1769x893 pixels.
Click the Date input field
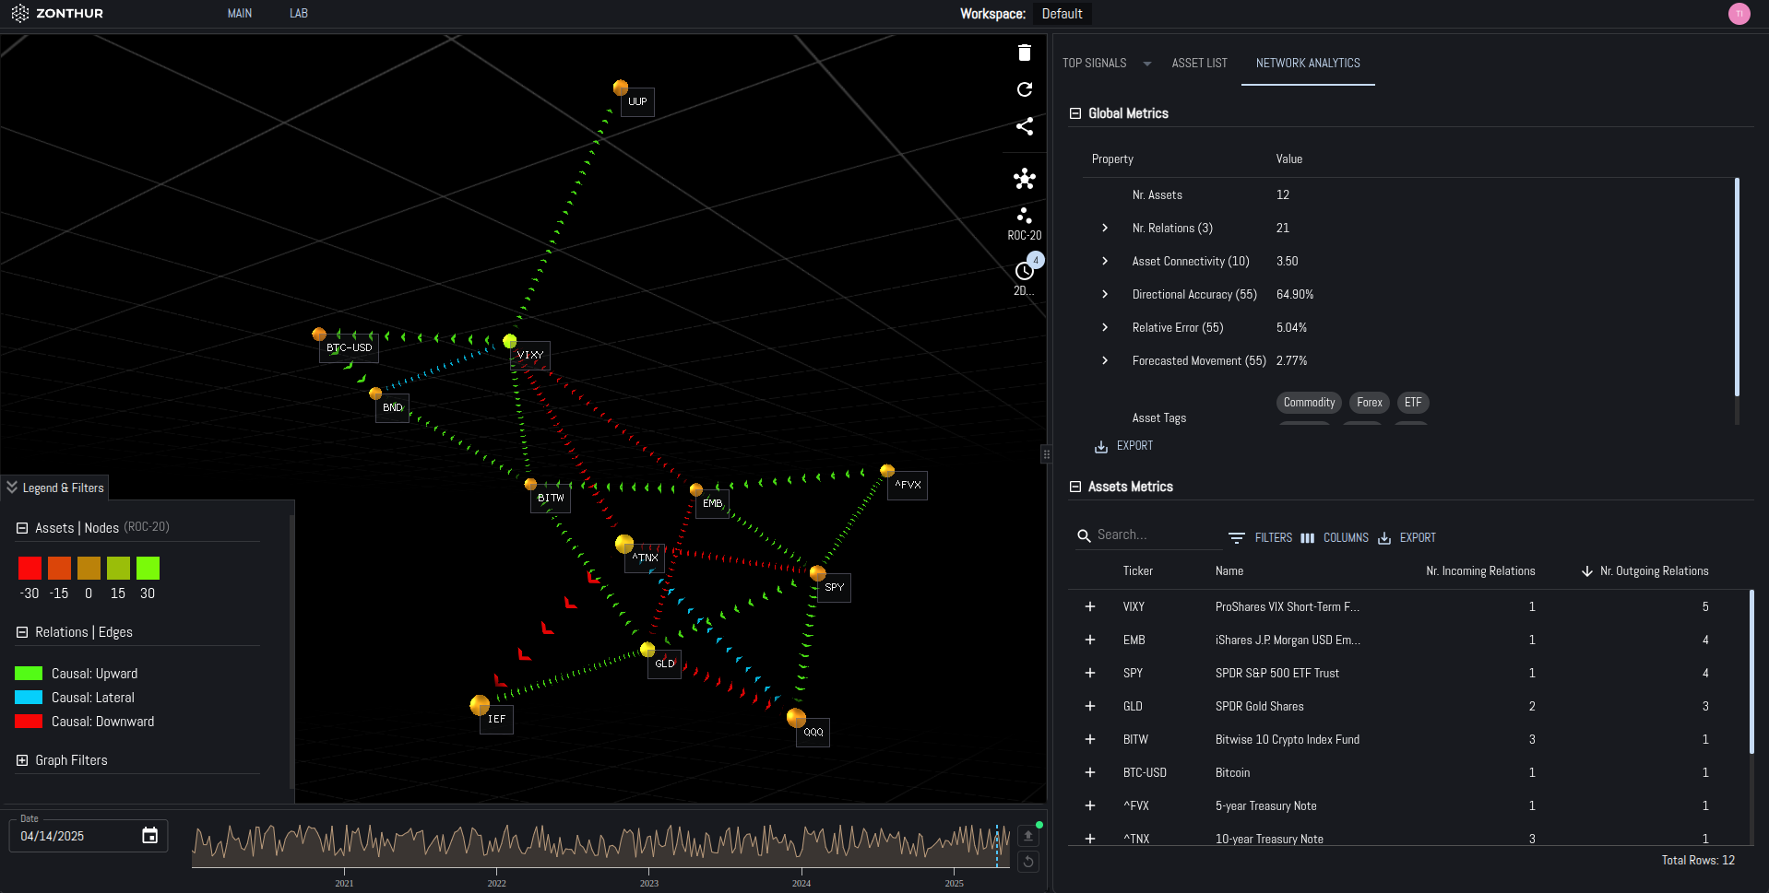pos(89,836)
